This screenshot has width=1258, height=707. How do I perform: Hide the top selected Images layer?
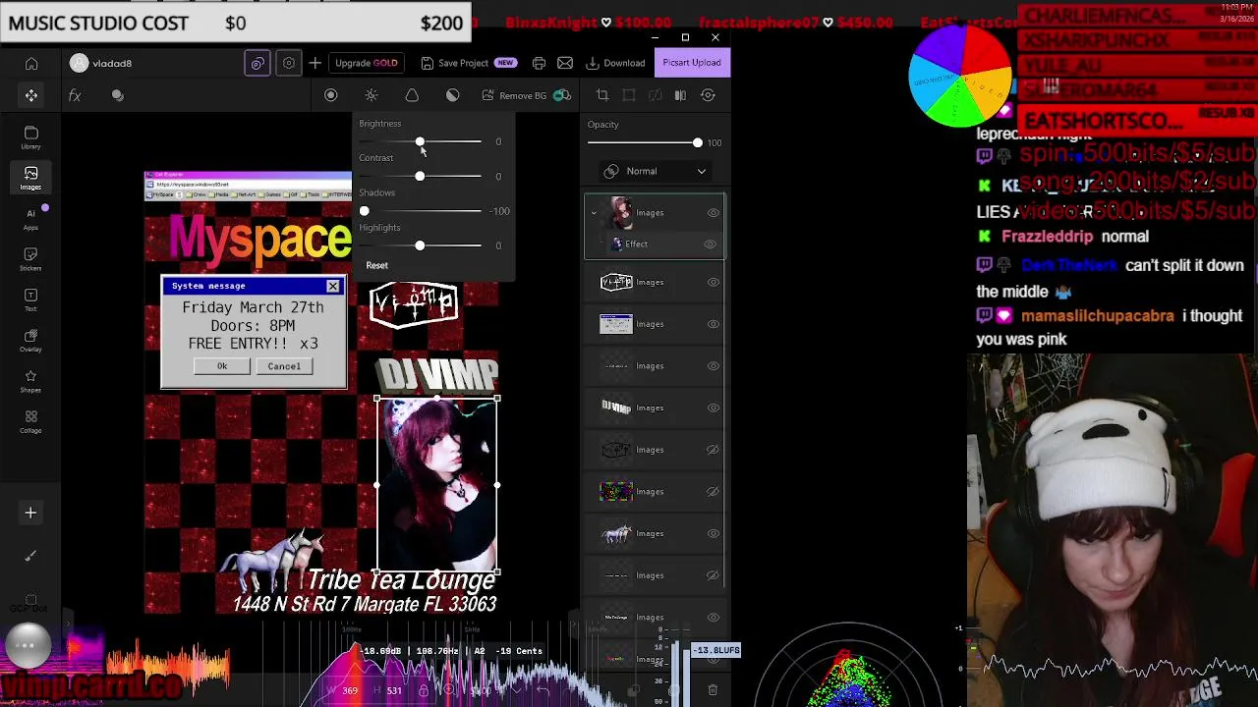tap(714, 212)
